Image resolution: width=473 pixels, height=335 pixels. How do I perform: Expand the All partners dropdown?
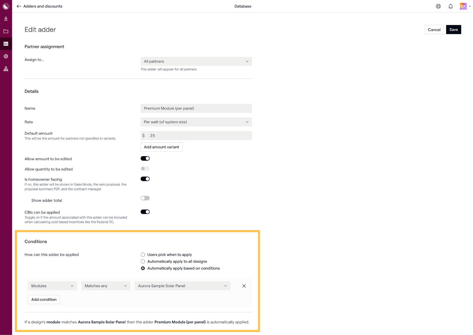point(196,61)
